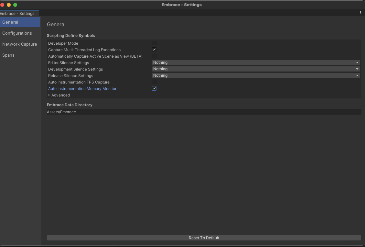The height and width of the screenshot is (247, 365).
Task: Open the window options kebab menu
Action: pos(360,13)
